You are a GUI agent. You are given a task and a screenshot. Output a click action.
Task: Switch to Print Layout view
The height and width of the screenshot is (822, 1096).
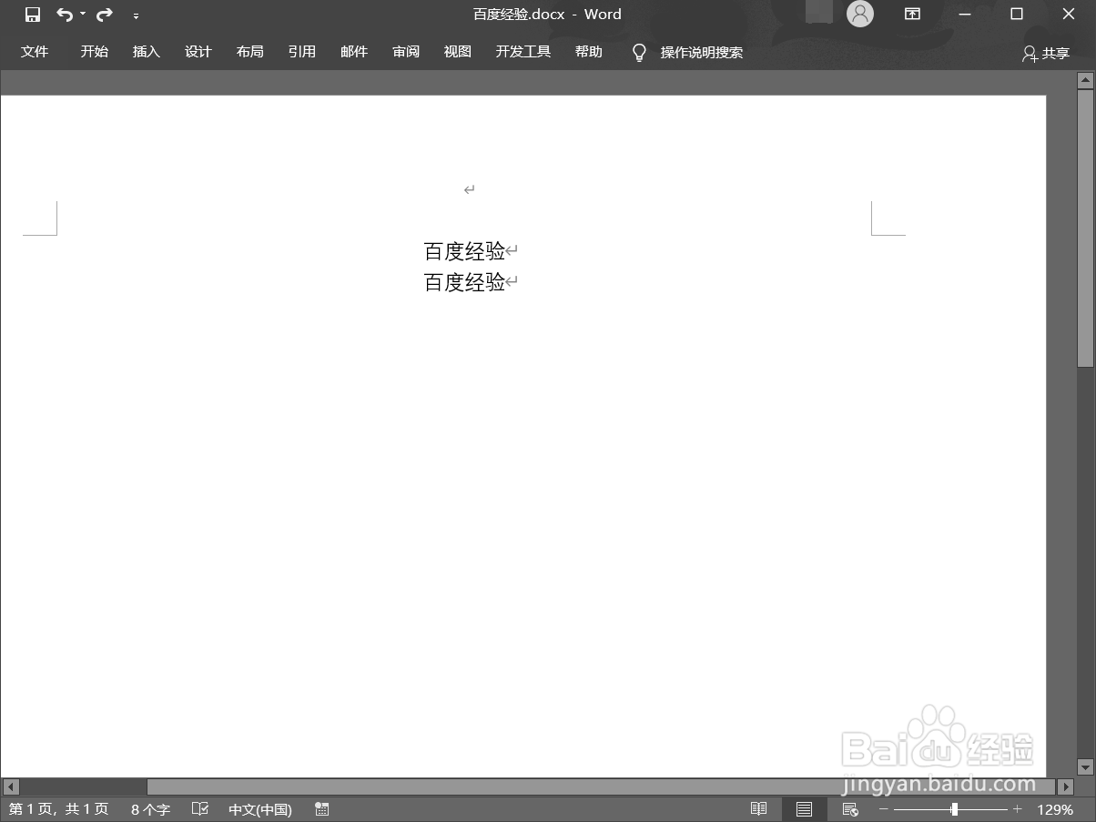804,809
